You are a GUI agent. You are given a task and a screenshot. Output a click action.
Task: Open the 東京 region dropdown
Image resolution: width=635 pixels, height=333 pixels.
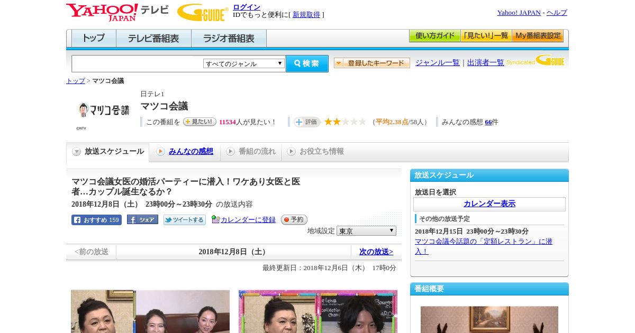pyautogui.click(x=366, y=231)
